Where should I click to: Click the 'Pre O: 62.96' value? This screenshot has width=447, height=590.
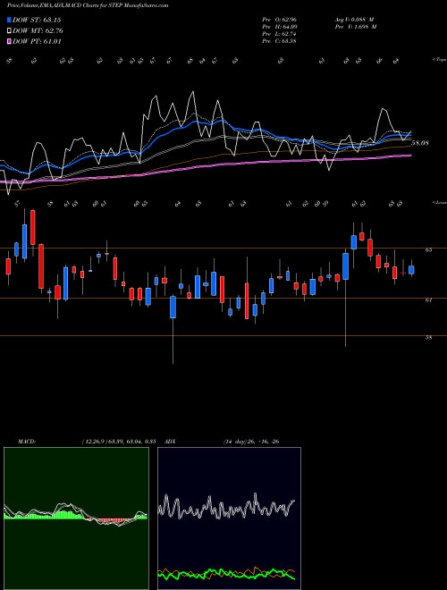279,19
